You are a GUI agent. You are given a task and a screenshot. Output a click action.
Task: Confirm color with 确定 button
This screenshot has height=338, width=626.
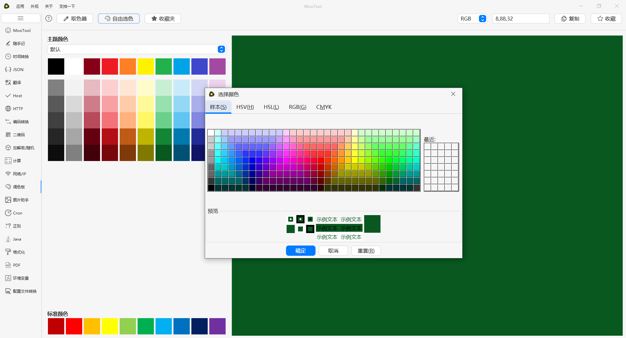tap(300, 251)
